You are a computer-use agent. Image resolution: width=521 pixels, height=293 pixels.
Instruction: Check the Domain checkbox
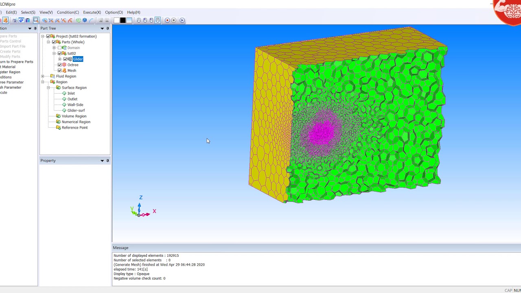pyautogui.click(x=59, y=48)
